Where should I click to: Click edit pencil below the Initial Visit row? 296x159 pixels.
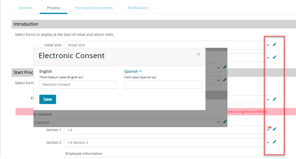coord(274,57)
